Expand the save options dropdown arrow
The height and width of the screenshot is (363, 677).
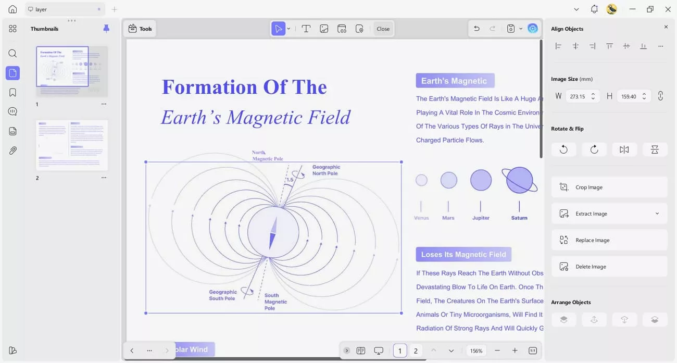click(520, 29)
